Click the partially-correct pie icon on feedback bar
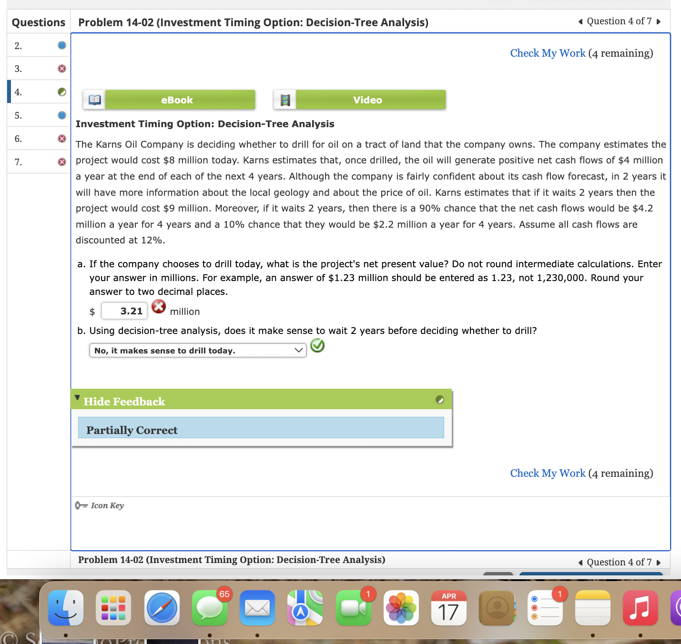Screen dimensions: 681x644 (x=439, y=400)
